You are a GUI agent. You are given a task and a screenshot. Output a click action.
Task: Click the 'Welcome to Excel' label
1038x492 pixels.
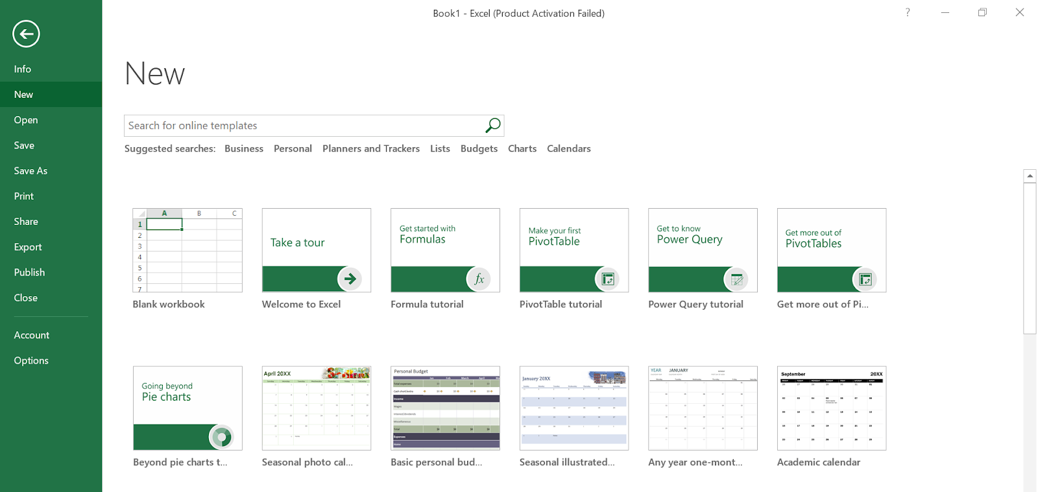point(301,304)
